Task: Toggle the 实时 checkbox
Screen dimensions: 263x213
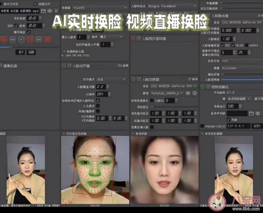Action: click(16, 25)
